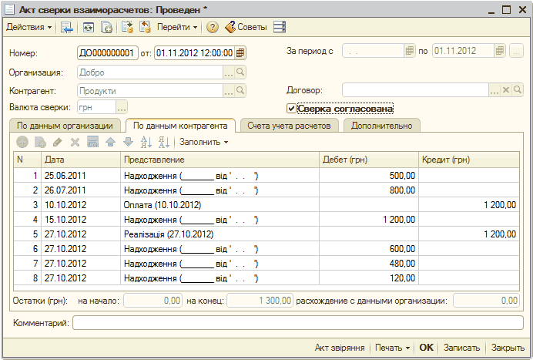This screenshot has height=360, width=533.
Task: Toggle the Сверка согласована checkbox
Action: pyautogui.click(x=291, y=109)
